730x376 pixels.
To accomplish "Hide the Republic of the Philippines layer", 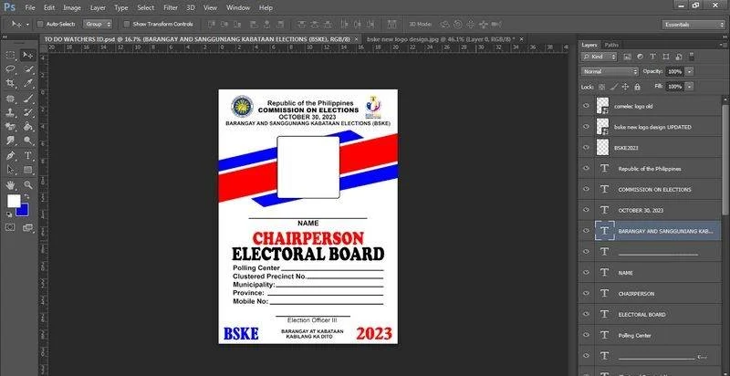I will tap(586, 169).
